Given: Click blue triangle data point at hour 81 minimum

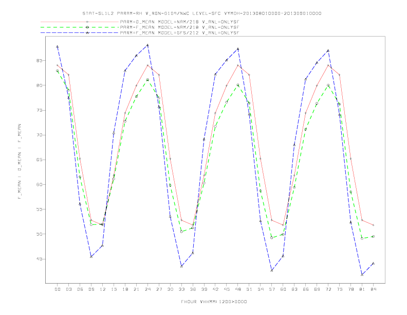Looking at the screenshot, I should tap(362, 275).
